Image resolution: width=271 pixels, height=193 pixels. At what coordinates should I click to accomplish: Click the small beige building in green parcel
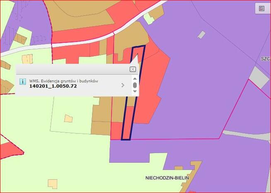(x=68, y=118)
